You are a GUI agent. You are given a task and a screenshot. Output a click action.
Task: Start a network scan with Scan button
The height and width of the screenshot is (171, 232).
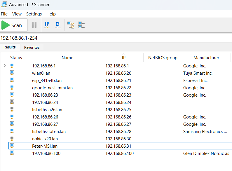[14, 25]
